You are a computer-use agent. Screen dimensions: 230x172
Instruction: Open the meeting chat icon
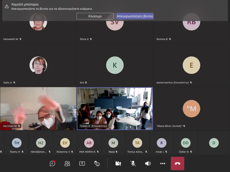[x=52, y=163]
